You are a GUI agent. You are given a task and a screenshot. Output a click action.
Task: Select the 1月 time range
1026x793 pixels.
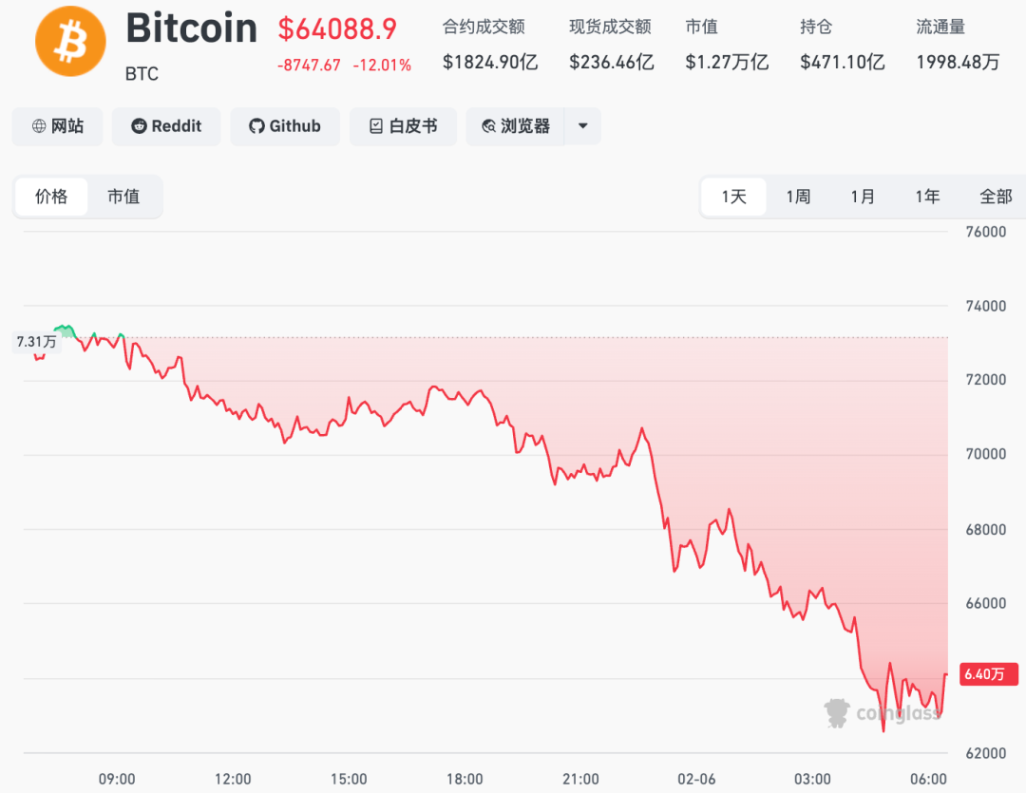[863, 197]
